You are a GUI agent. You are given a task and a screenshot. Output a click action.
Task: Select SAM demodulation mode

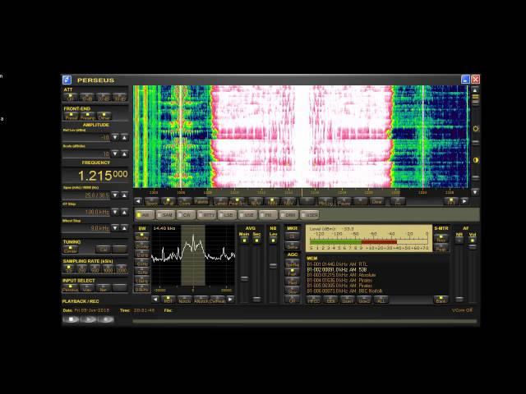click(165, 215)
